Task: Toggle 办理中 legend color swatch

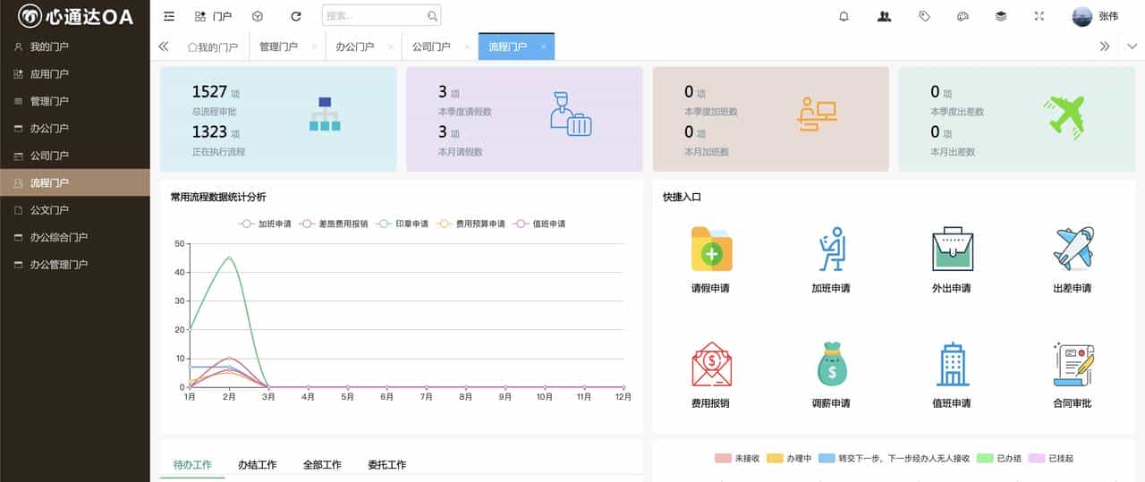Action: pyautogui.click(x=775, y=458)
